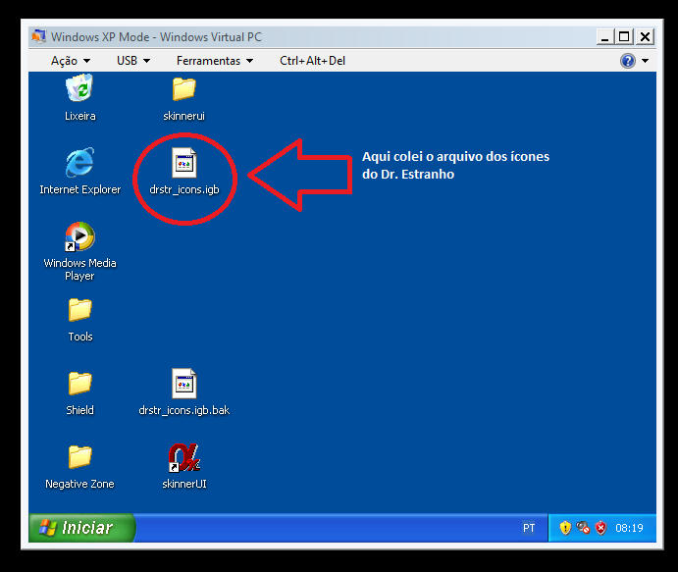Launch Internet Explorer from the desktop
Viewport: 678px width, 572px height.
[x=80, y=163]
